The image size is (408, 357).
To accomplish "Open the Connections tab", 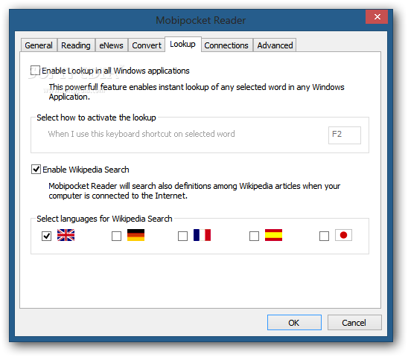I will click(x=226, y=45).
